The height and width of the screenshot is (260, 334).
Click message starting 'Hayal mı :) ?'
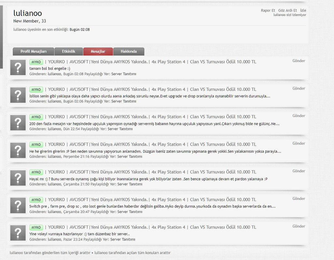pyautogui.click(x=148, y=179)
